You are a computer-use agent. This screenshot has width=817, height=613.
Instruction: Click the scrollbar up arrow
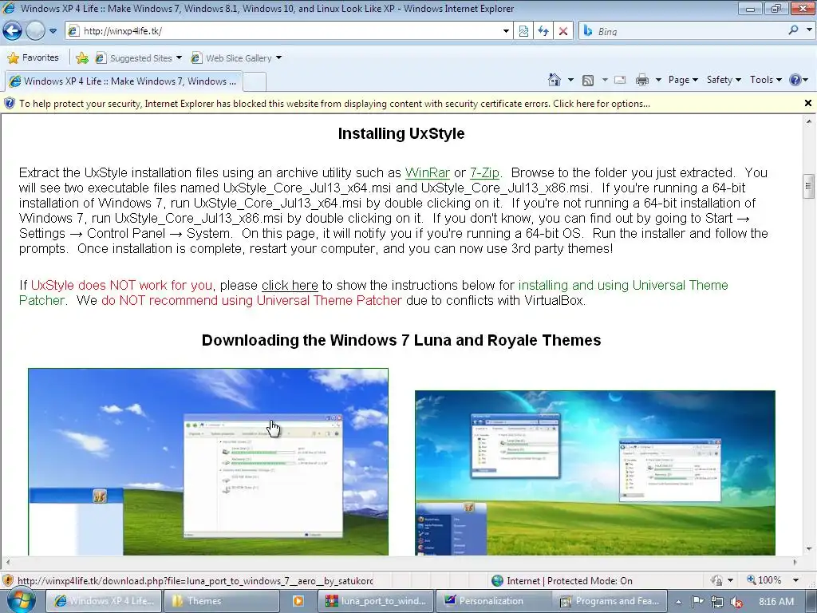click(x=808, y=121)
